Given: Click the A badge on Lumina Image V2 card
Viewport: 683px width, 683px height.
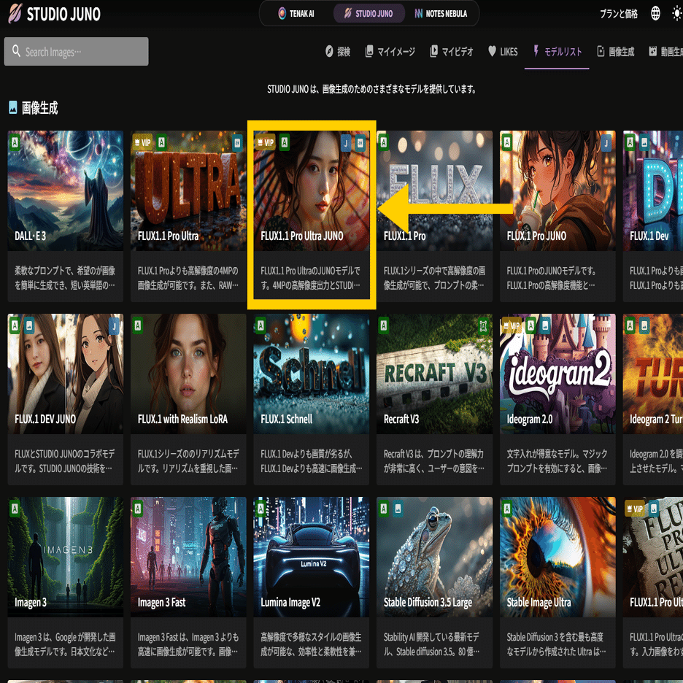Looking at the screenshot, I should click(261, 509).
